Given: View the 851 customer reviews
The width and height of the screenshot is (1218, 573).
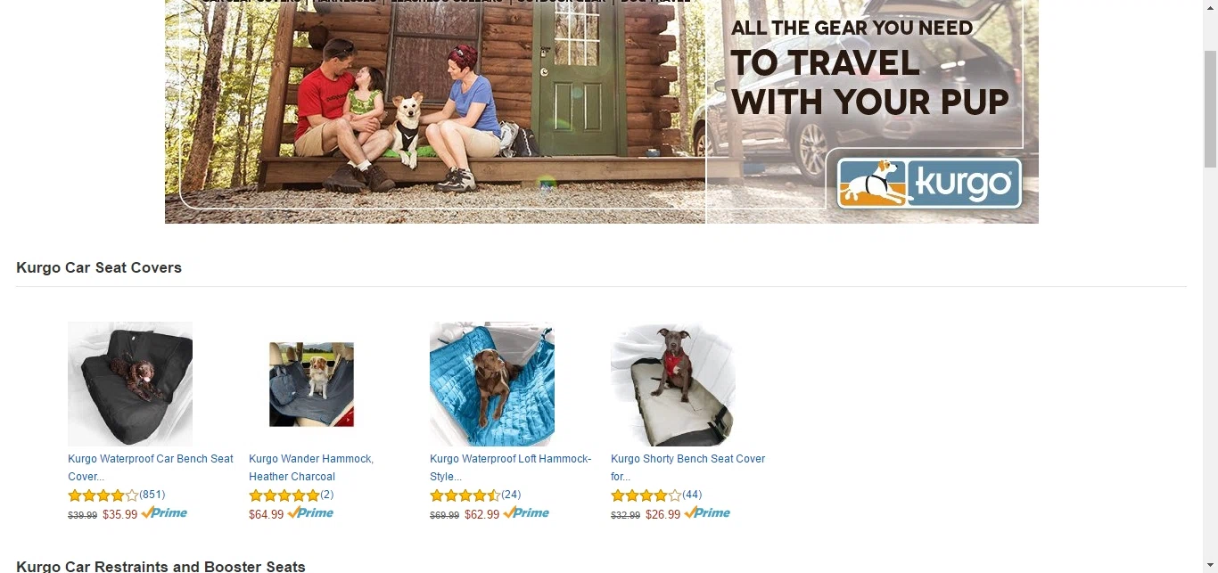Looking at the screenshot, I should tap(152, 495).
